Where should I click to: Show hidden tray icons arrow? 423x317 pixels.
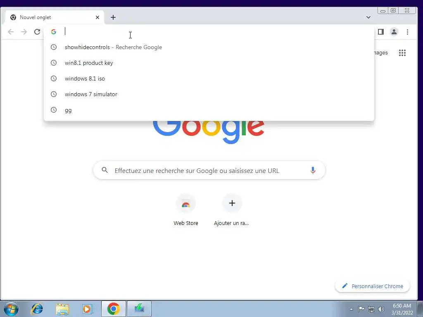click(x=351, y=309)
